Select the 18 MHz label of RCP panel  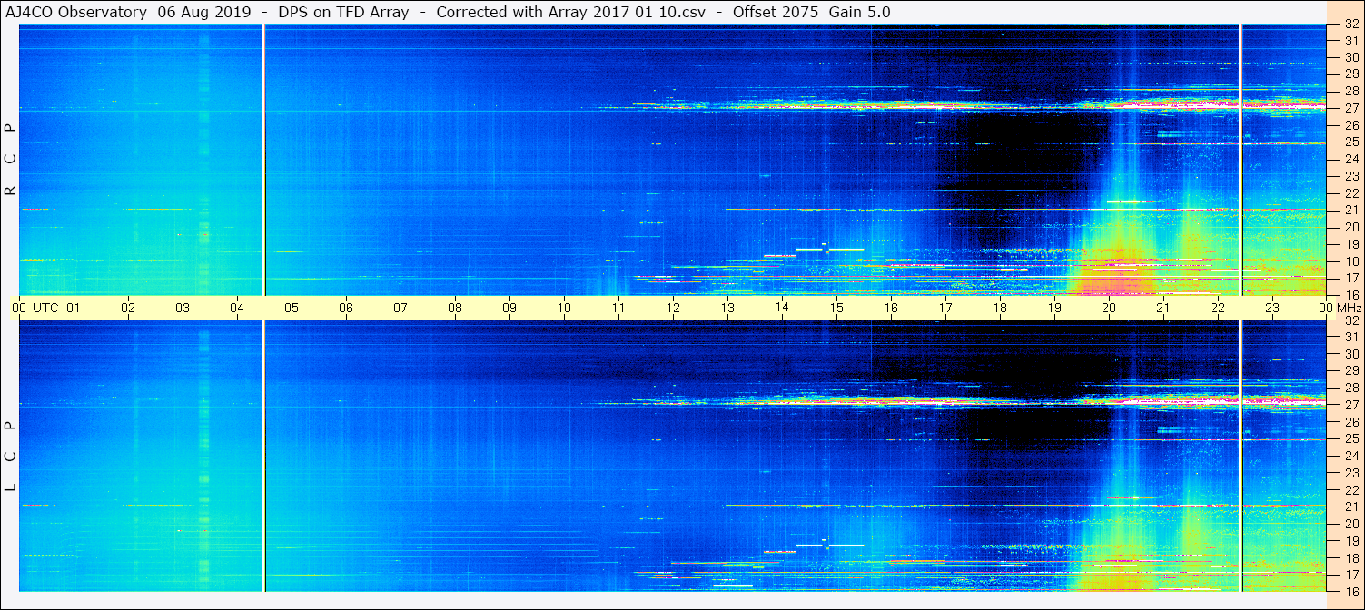pyautogui.click(x=1350, y=261)
